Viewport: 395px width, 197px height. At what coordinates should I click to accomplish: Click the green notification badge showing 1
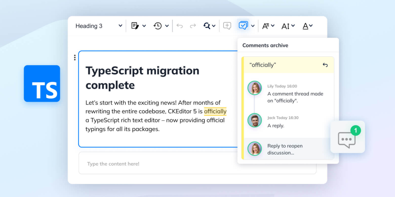(355, 130)
